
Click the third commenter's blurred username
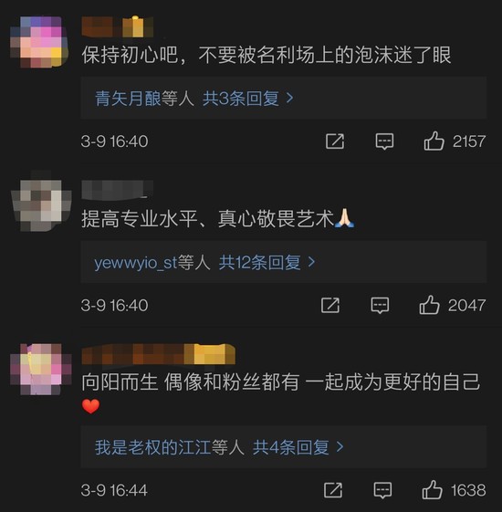pos(159,354)
